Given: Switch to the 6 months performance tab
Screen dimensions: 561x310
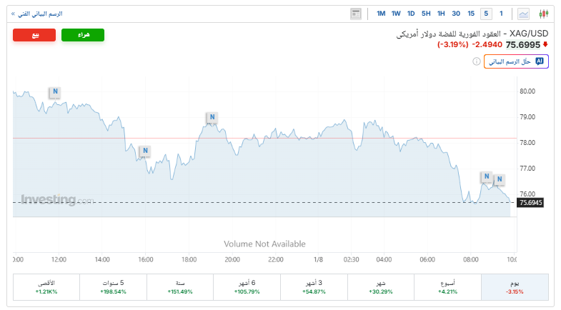Looking at the screenshot, I should 247,287.
